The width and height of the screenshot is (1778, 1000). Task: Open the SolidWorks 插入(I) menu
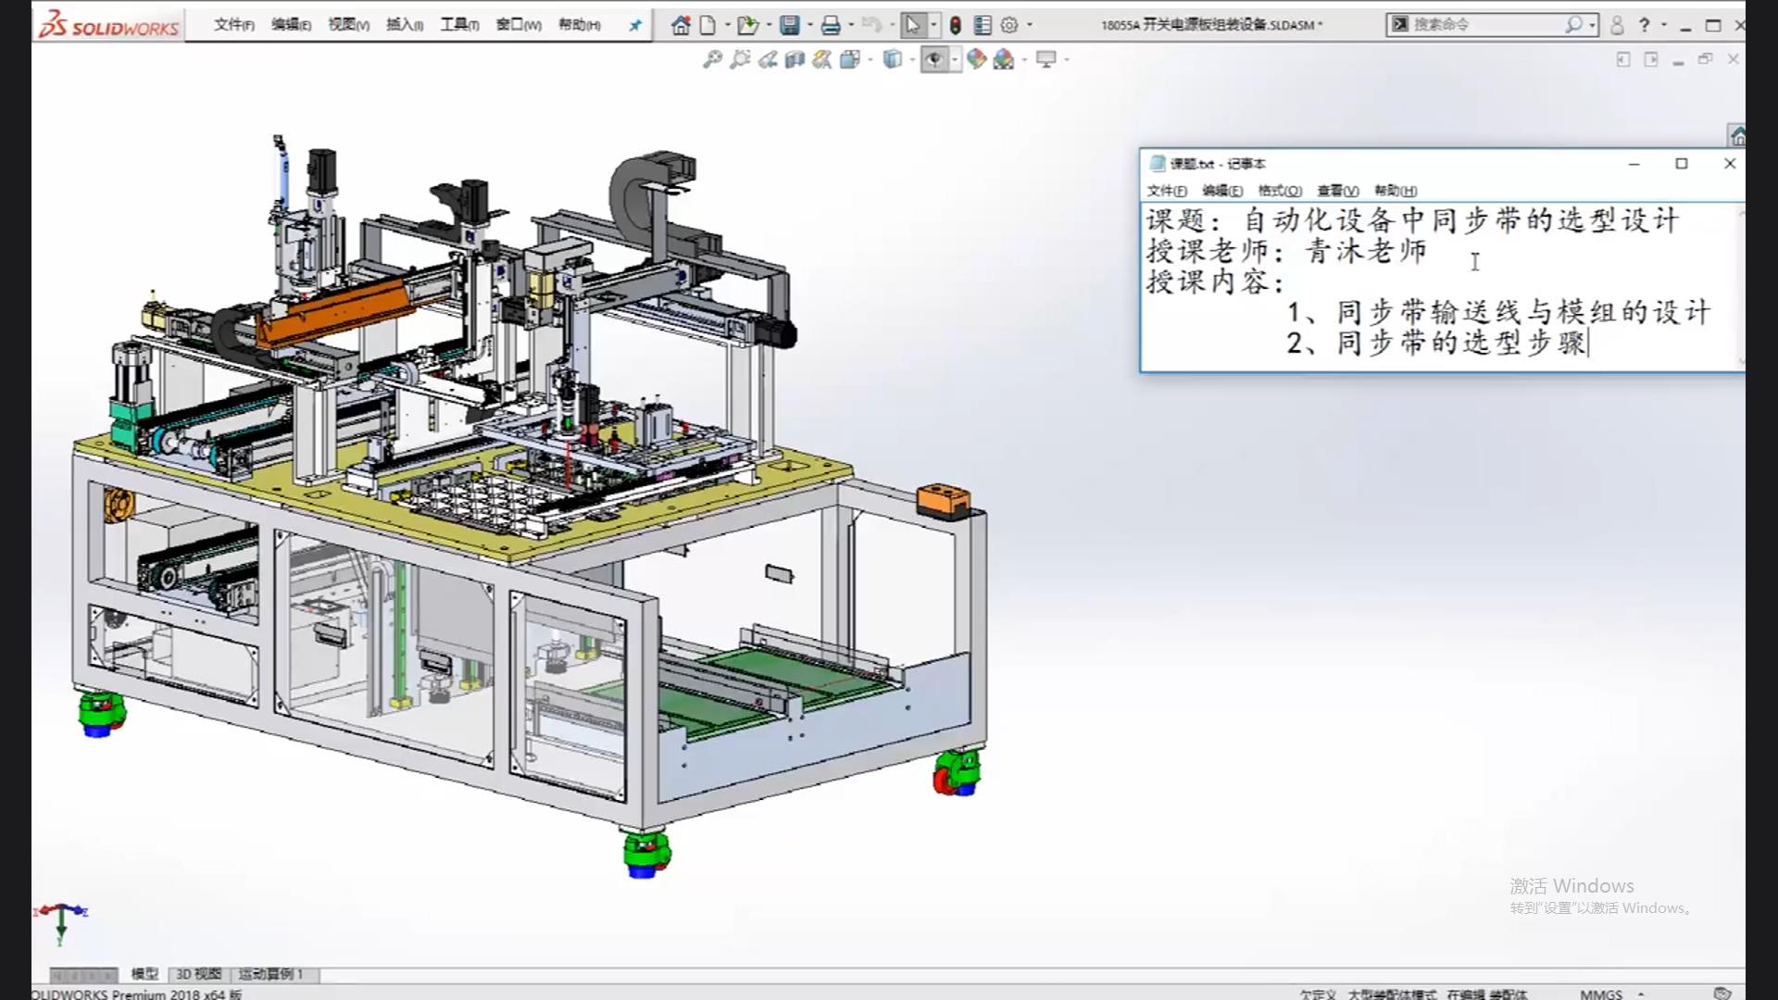(405, 25)
